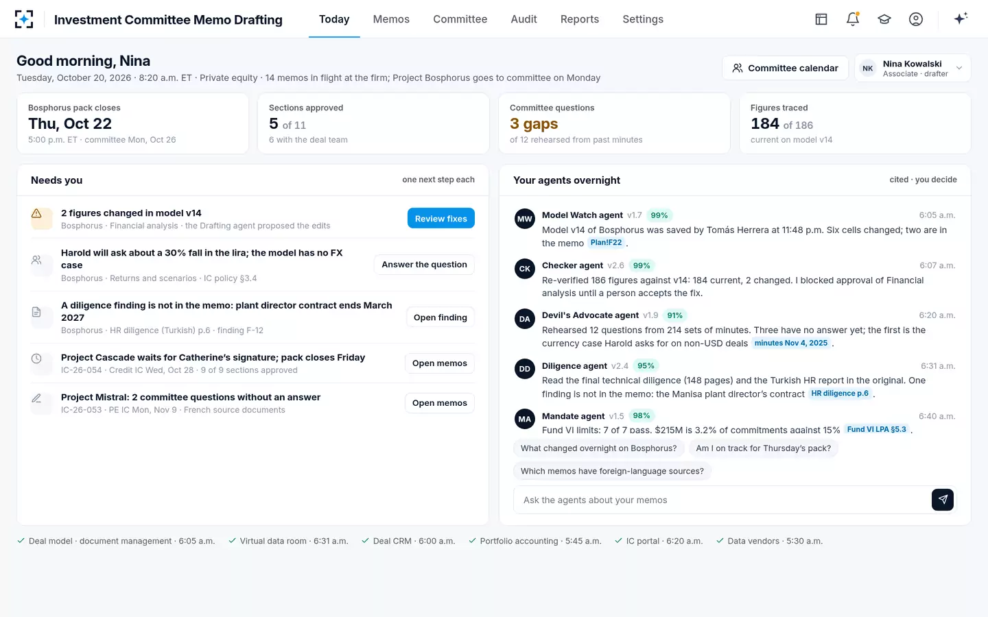This screenshot has height=617, width=988.
Task: Select the Reports tab
Action: [x=580, y=19]
